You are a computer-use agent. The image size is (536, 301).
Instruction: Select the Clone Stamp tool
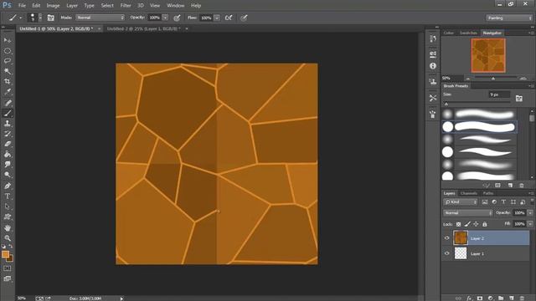tap(8, 123)
